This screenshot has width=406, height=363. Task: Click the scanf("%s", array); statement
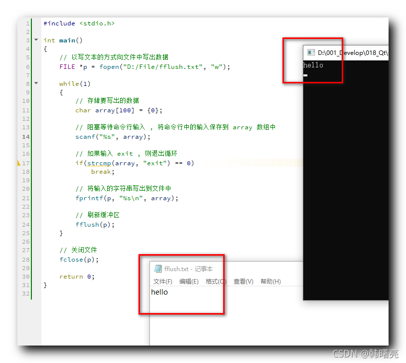point(113,137)
